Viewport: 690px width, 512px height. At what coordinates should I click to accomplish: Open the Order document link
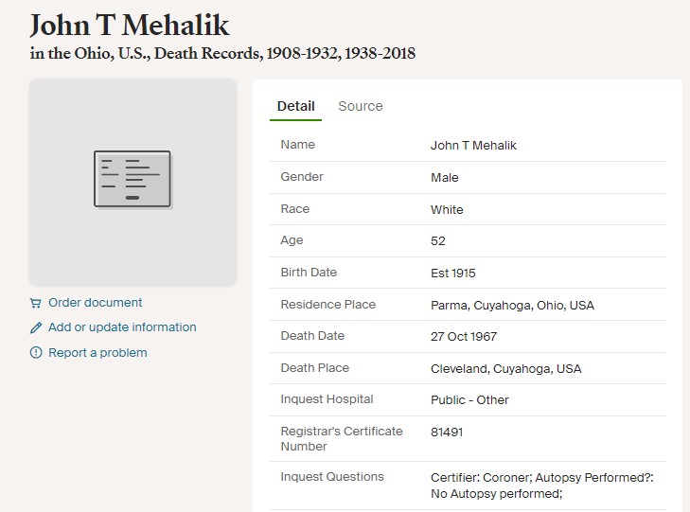[x=95, y=303]
